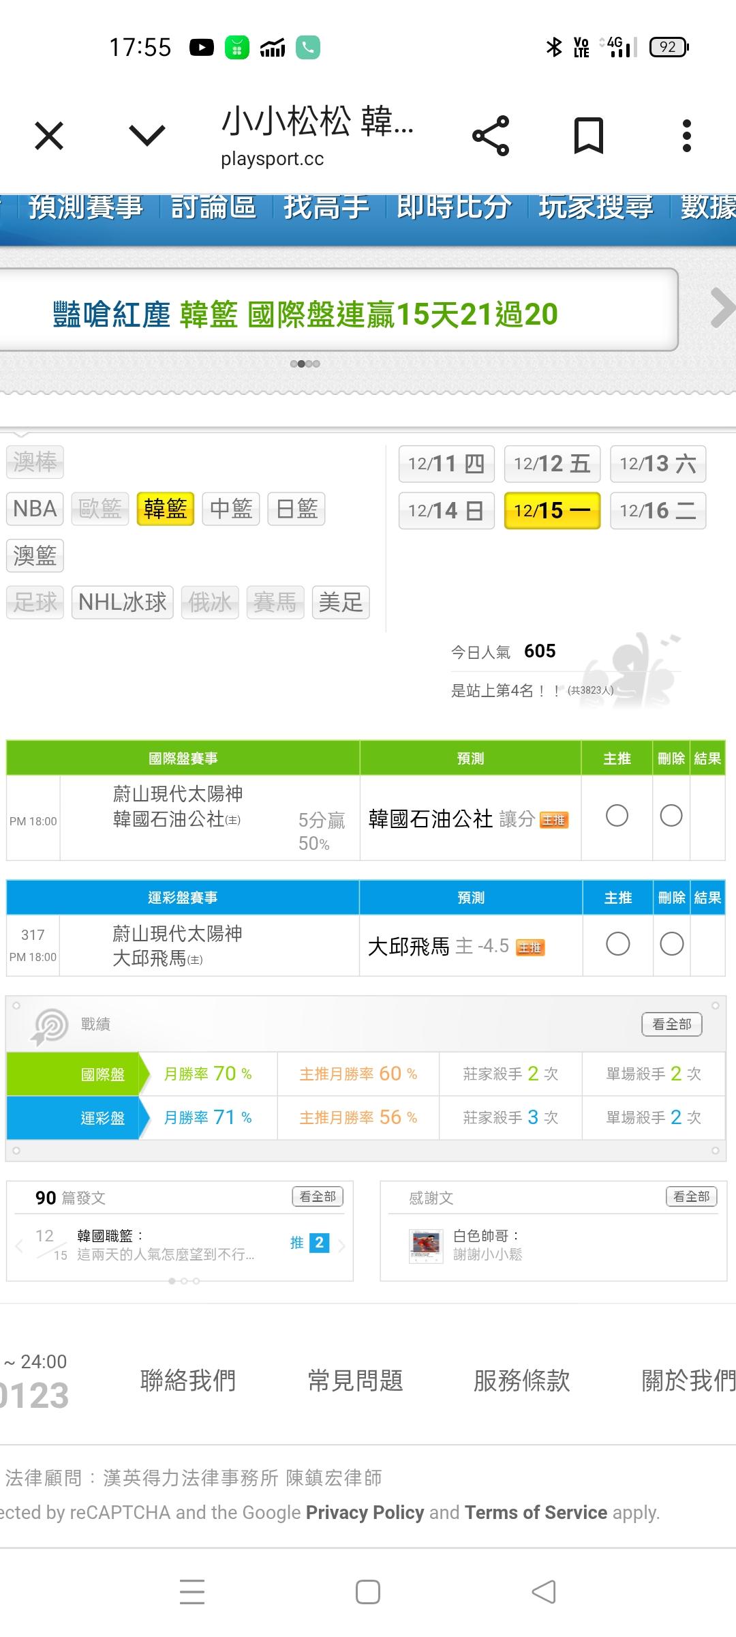Viewport: 736px width, 1637px height.
Task: Open the 聯絡我們 footer link
Action: click(188, 1381)
